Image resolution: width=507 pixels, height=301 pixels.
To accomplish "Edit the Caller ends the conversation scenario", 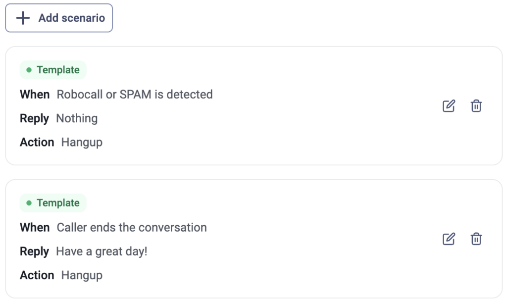I will (449, 239).
